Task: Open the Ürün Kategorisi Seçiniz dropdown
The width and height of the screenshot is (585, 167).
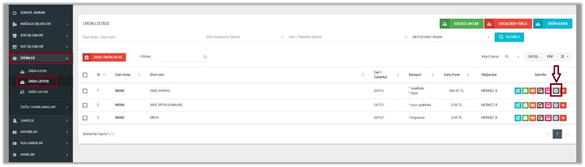Action: pos(245,37)
